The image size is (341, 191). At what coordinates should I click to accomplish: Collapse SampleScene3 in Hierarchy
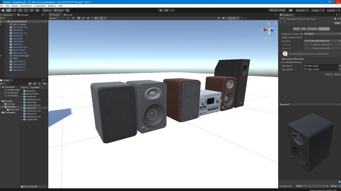coord(5,22)
